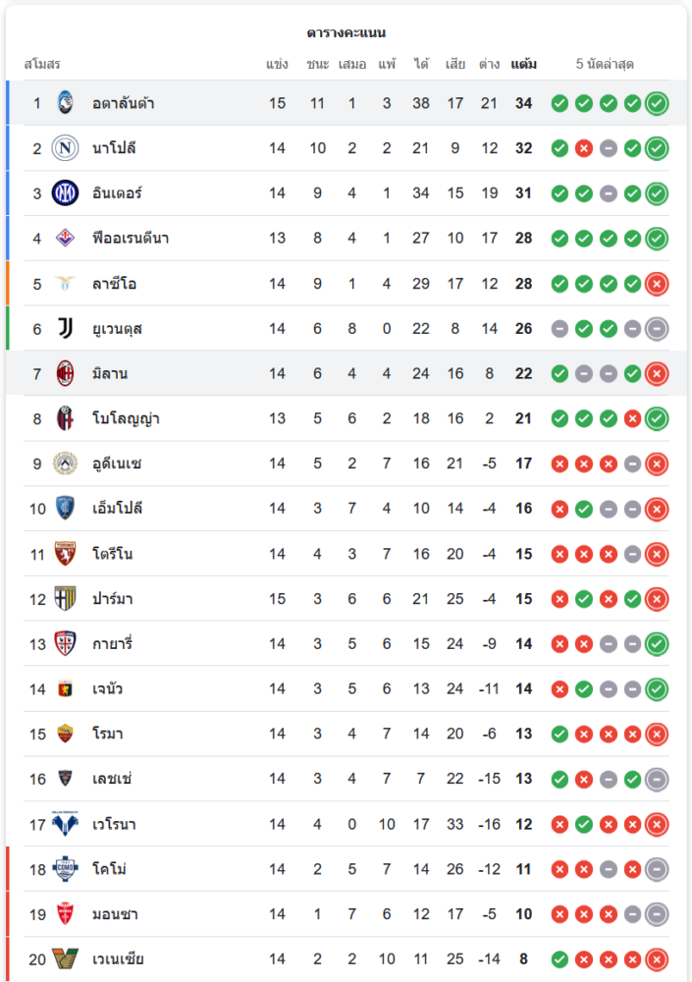The height and width of the screenshot is (982, 692).
Task: Click the สโมสร column header
Action: (42, 65)
